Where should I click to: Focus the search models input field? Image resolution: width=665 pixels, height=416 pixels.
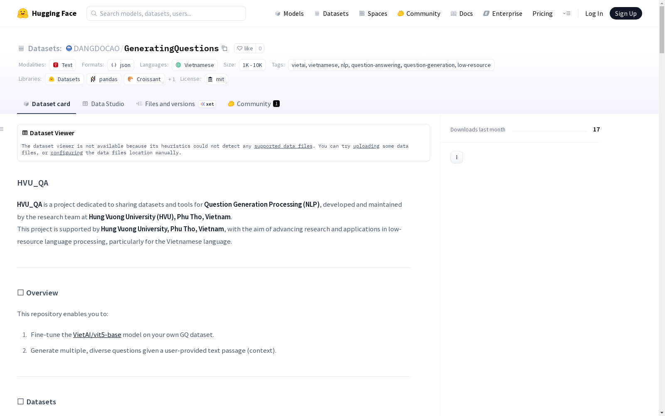tap(166, 13)
